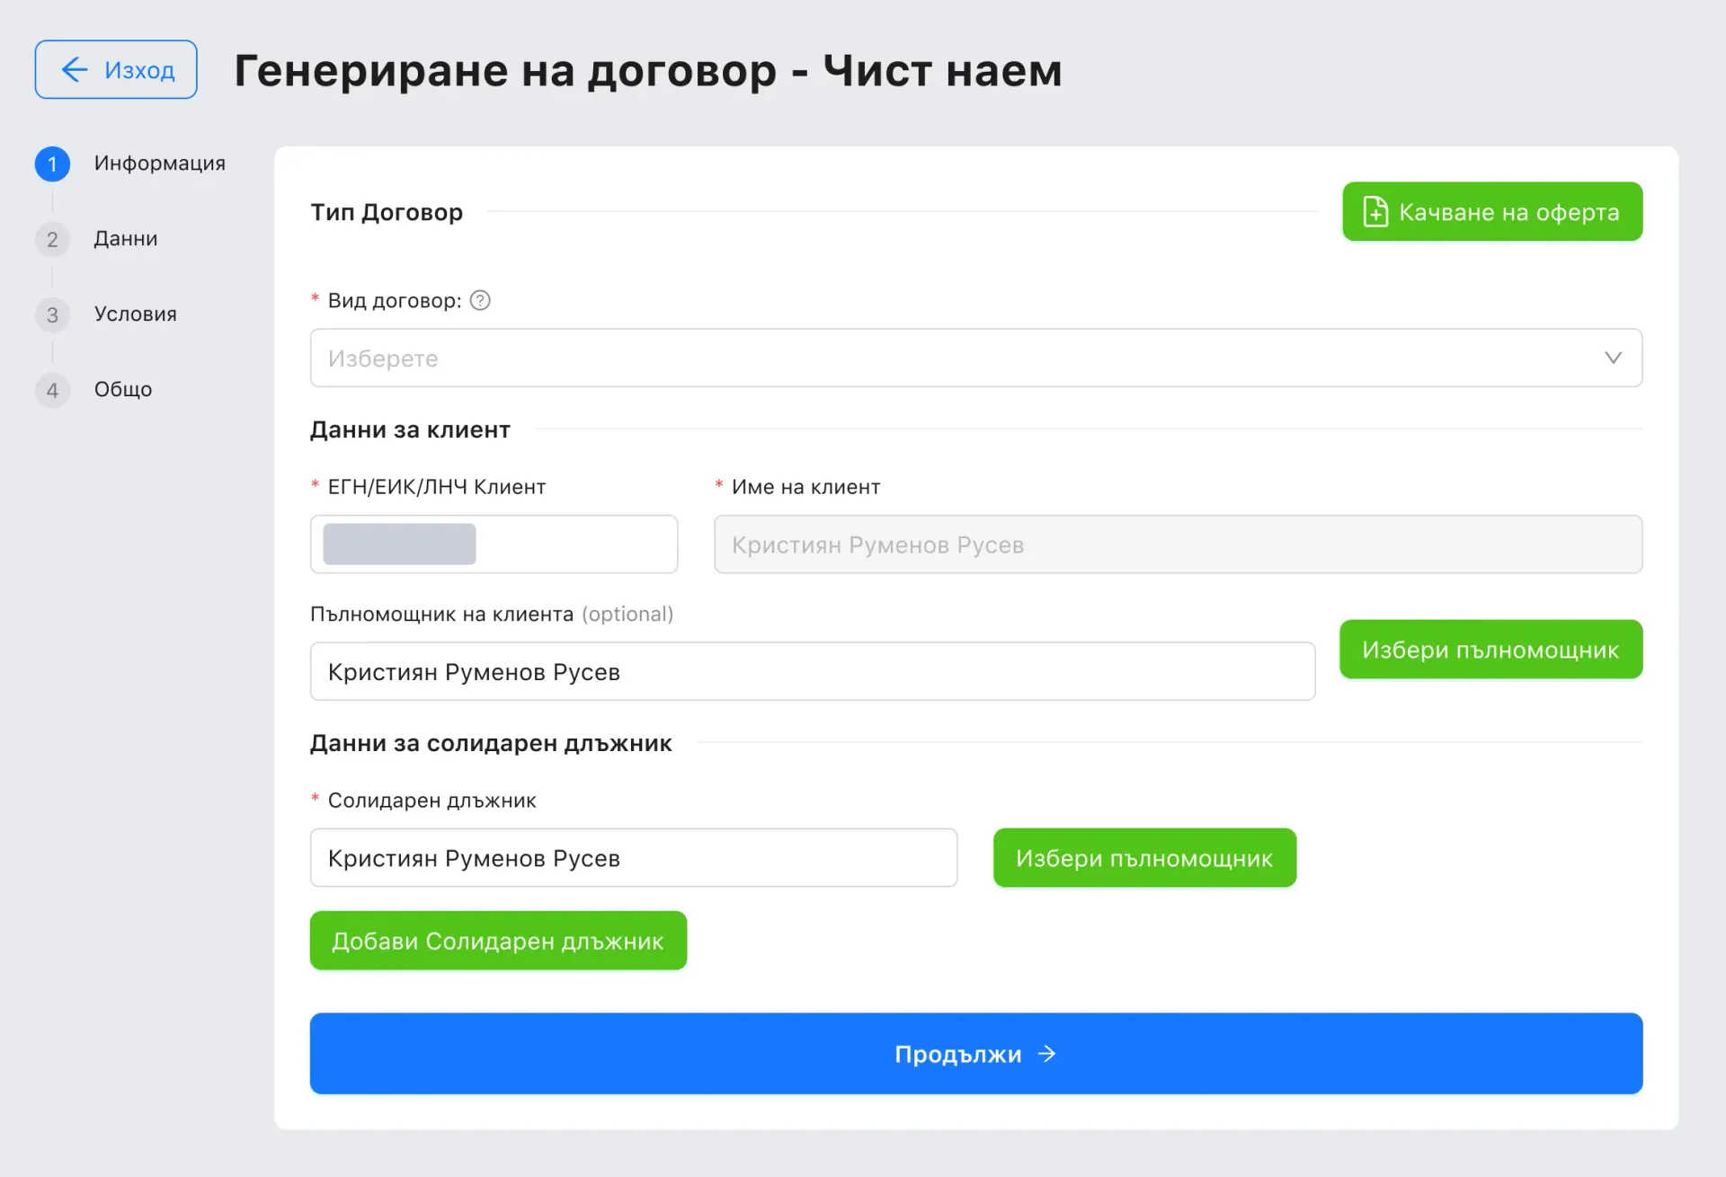Go to the Общо step label
This screenshot has height=1177, width=1726.
point(123,390)
